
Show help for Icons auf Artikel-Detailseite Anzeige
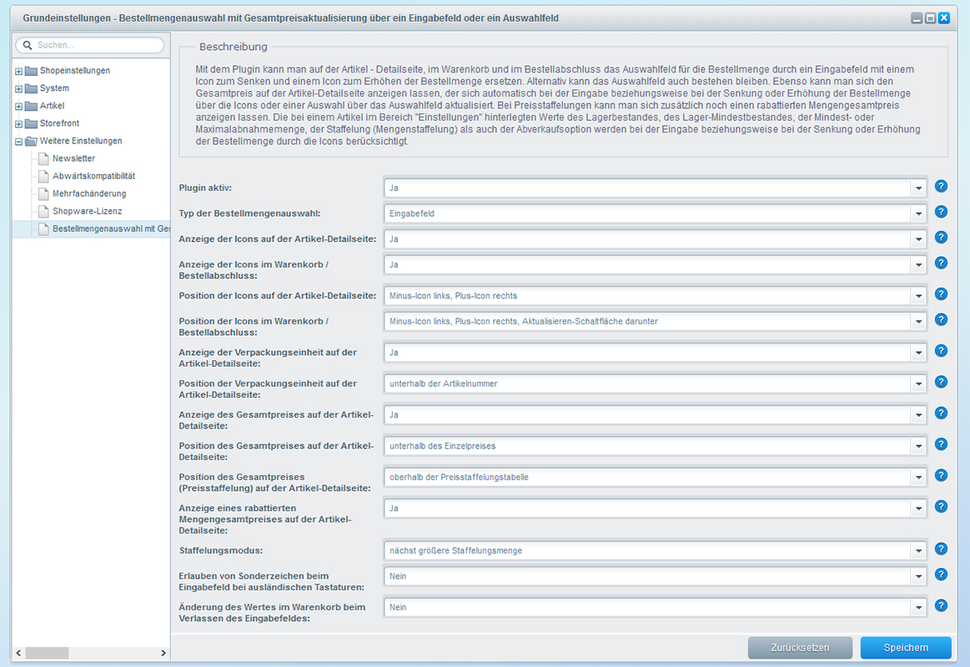941,238
